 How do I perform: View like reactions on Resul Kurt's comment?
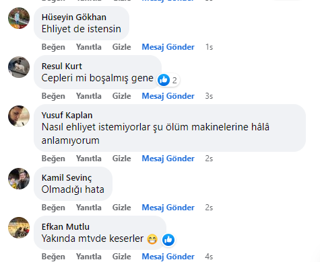168,80
